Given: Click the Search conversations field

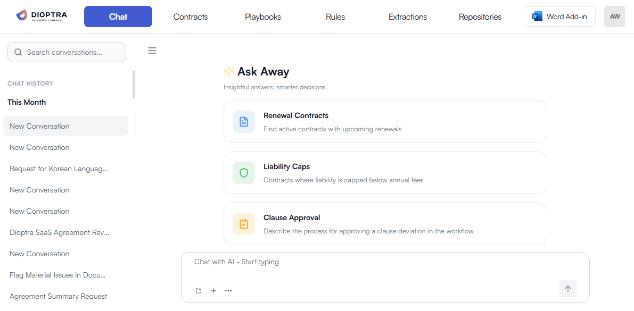Looking at the screenshot, I should [x=67, y=52].
